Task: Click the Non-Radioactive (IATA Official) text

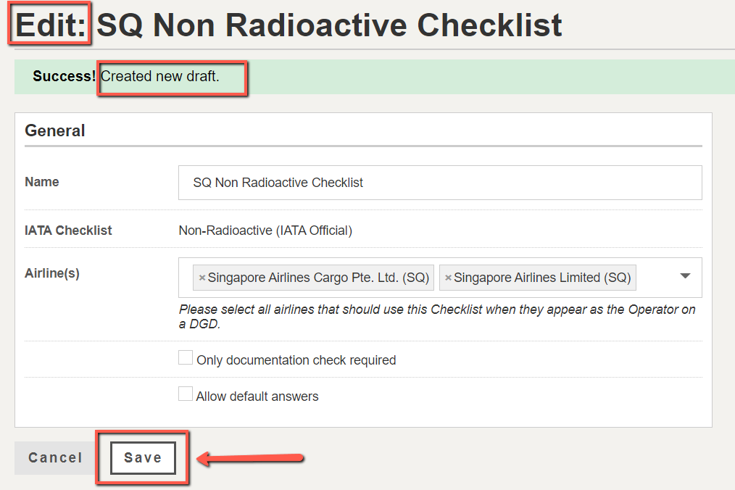Action: click(265, 231)
